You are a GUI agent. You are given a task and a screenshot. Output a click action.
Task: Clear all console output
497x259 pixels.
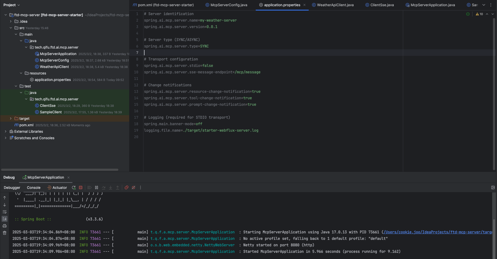coord(5,233)
